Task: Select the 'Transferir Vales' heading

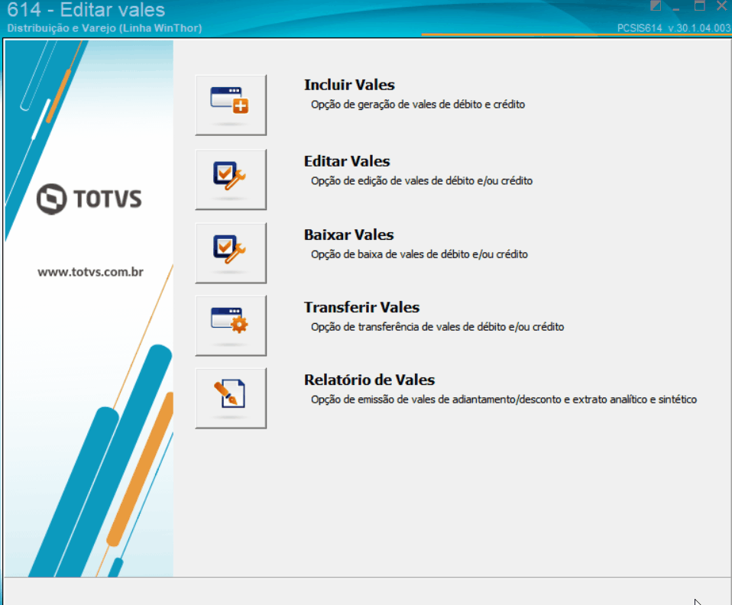Action: tap(362, 308)
